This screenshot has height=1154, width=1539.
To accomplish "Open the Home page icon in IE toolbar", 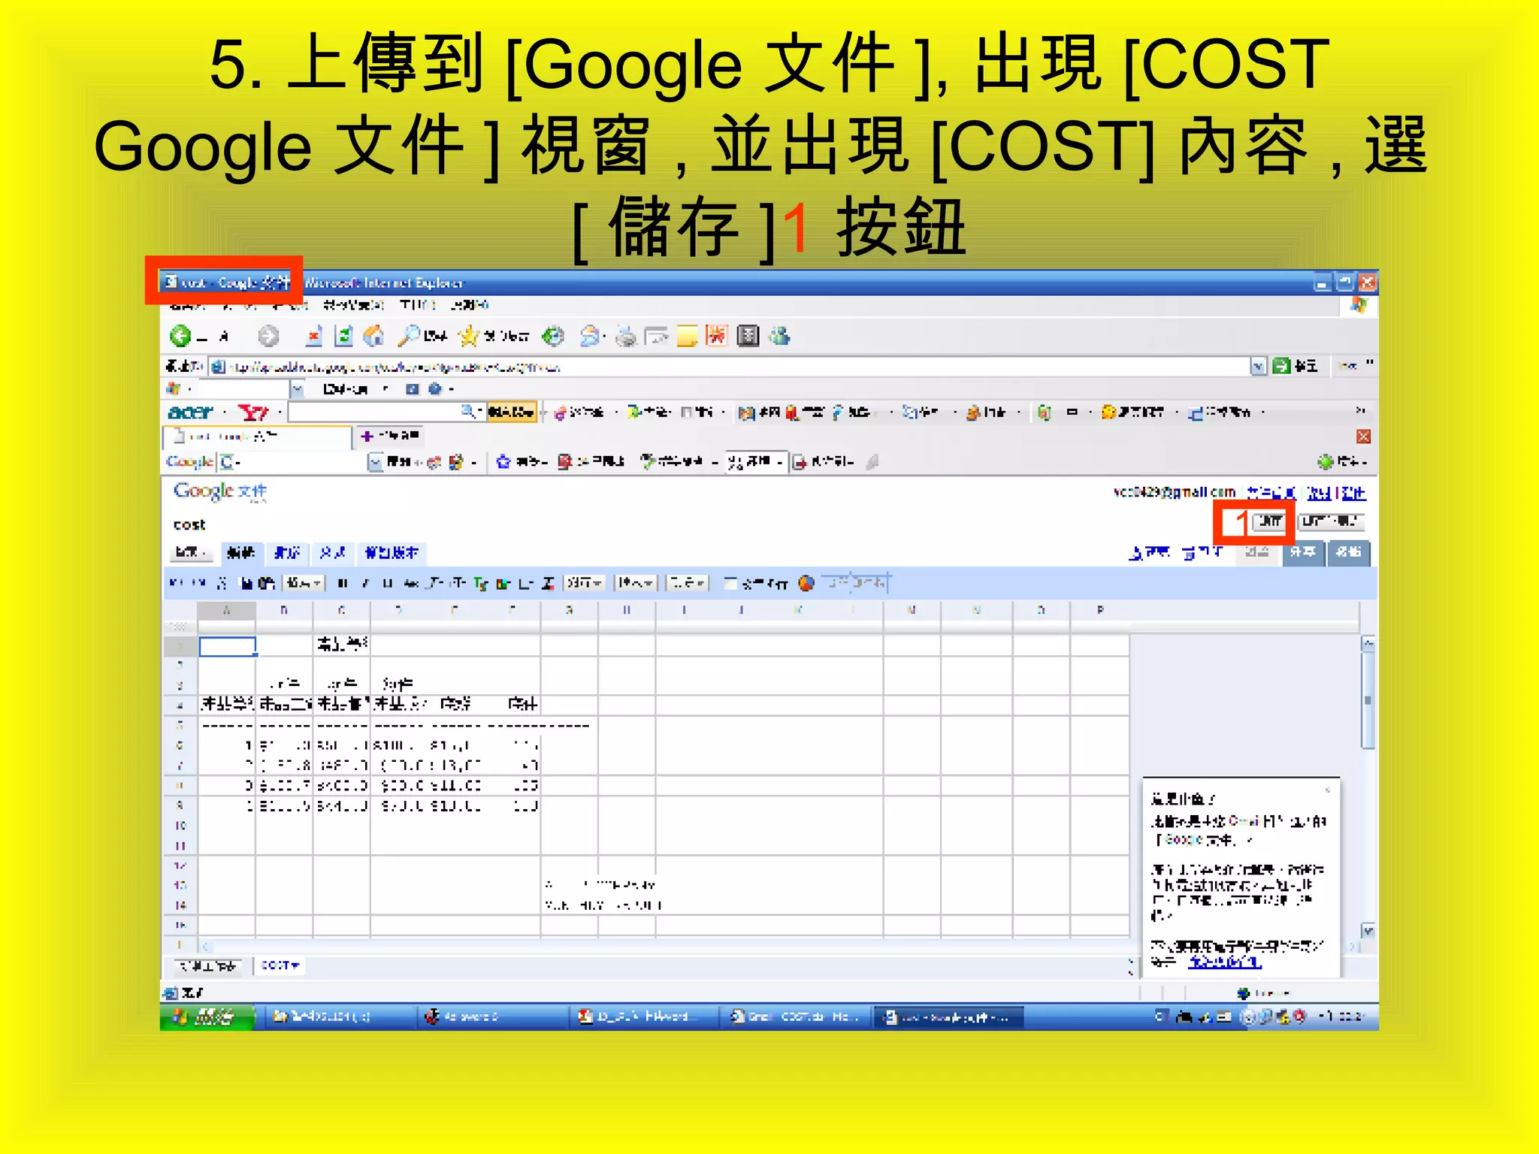I will click(373, 336).
